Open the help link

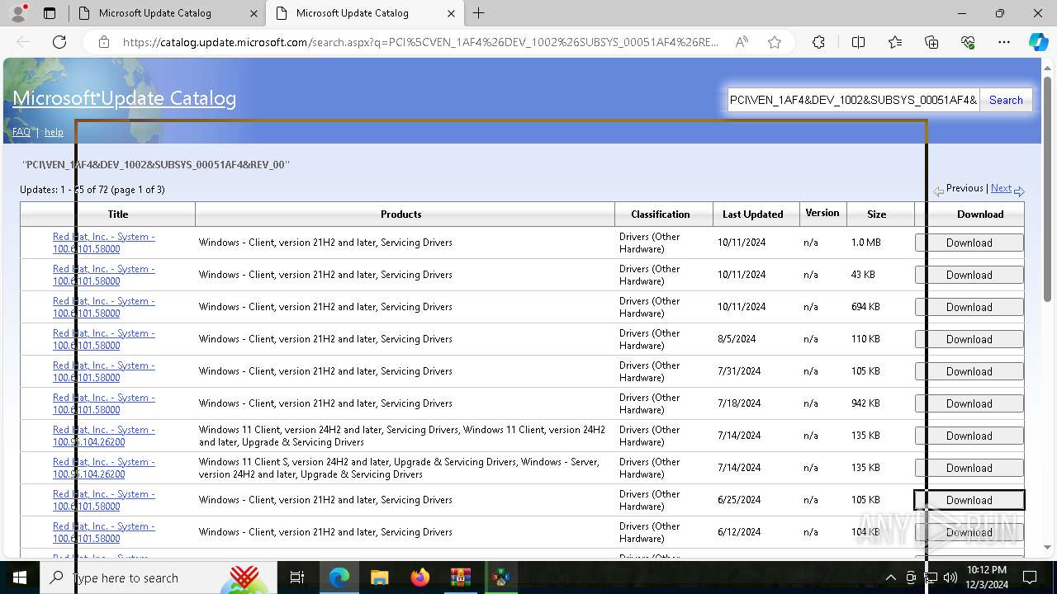click(x=54, y=132)
